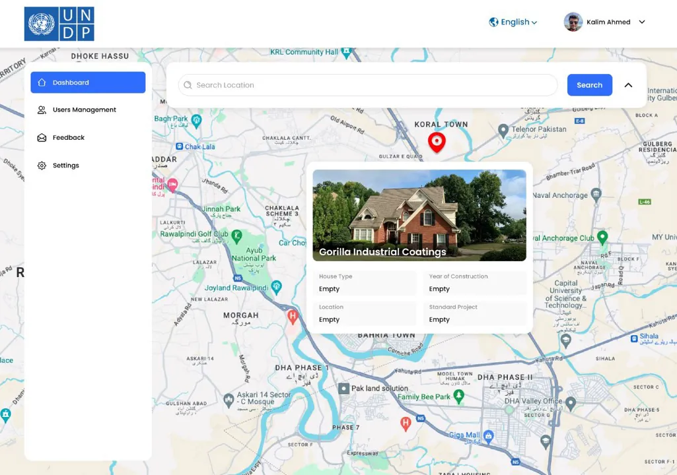Click the blue Search button

tap(589, 85)
